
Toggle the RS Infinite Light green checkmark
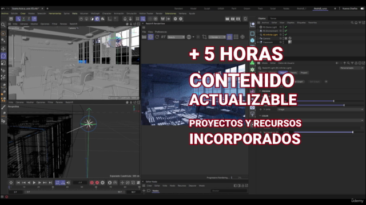(286, 35)
